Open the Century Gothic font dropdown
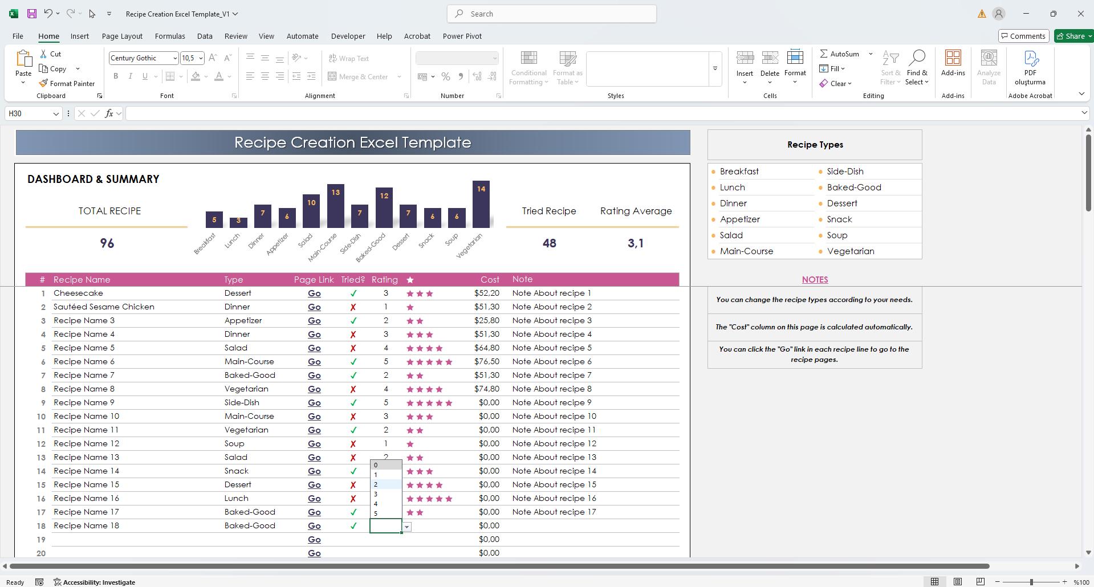Image resolution: width=1094 pixels, height=587 pixels. tap(174, 58)
